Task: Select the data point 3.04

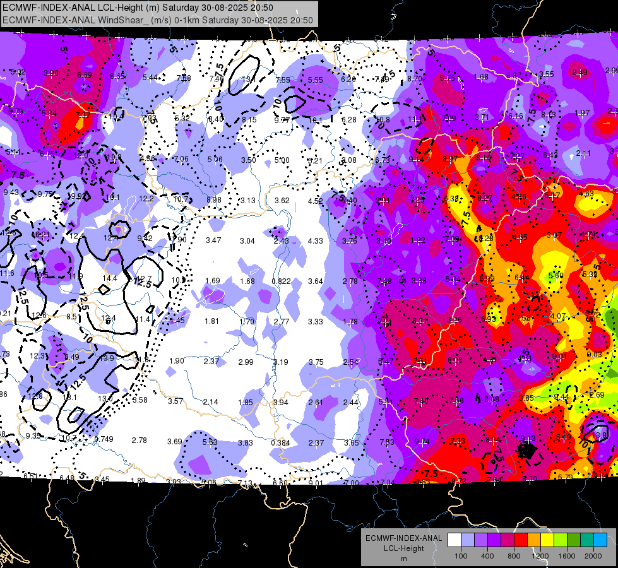Action: coord(247,241)
